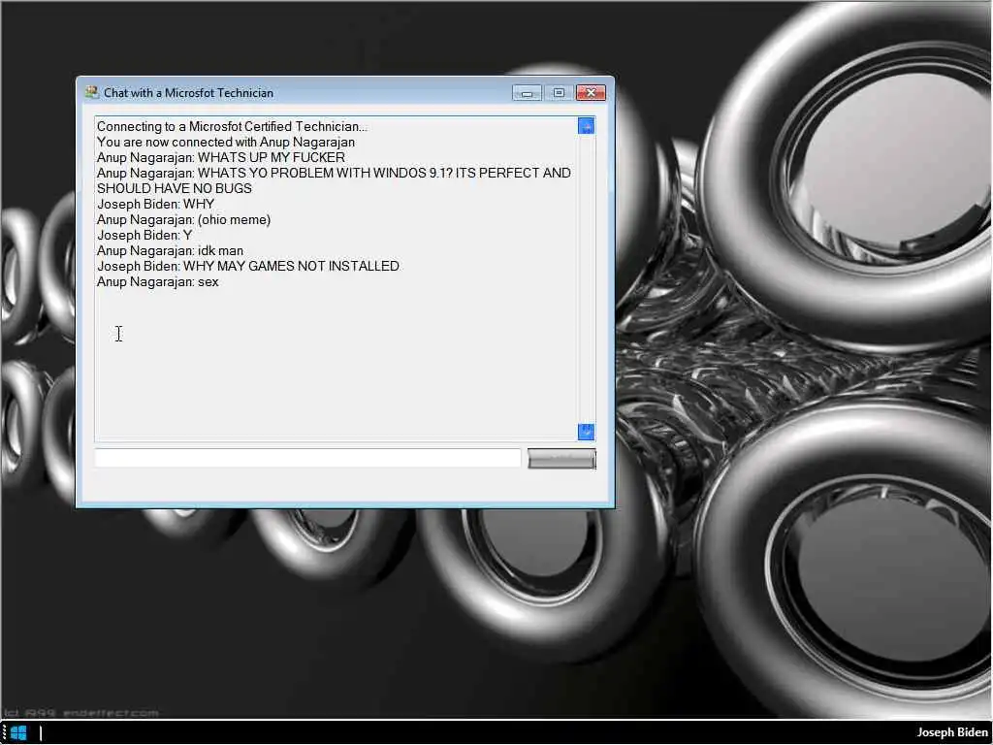Maximize the chat window
The width and height of the screenshot is (993, 745).
click(x=559, y=93)
